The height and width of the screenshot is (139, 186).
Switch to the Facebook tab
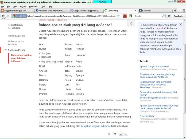click(x=155, y=11)
